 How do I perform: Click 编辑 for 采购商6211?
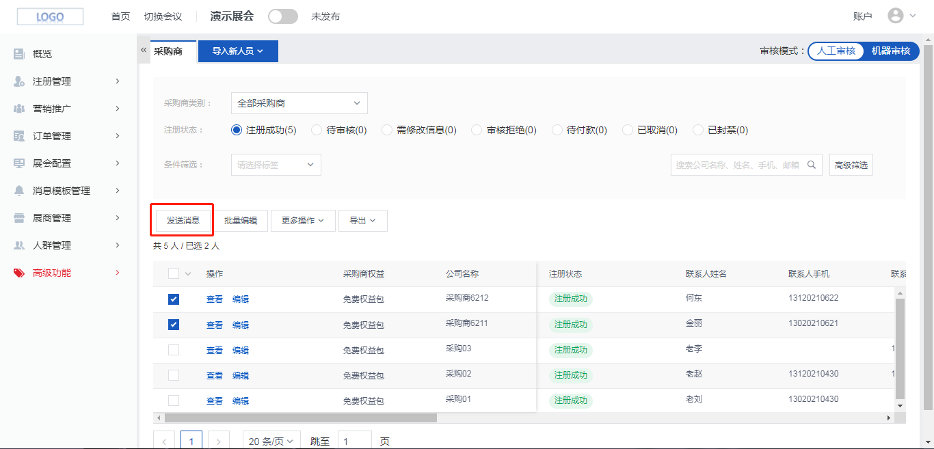pyautogui.click(x=241, y=325)
